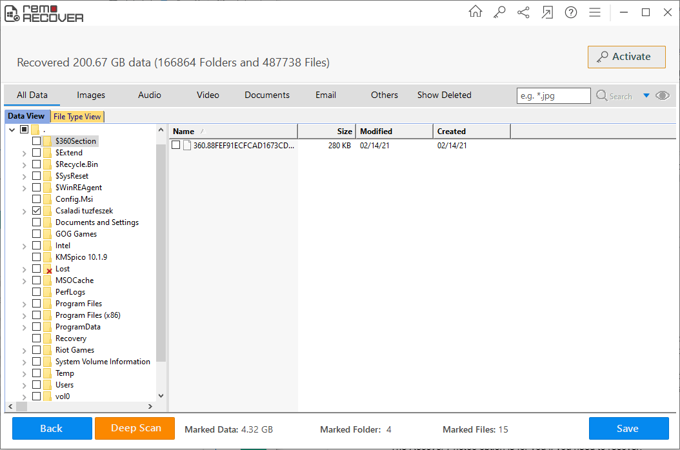This screenshot has width=680, height=450.
Task: Open the hamburger menu icon
Action: pos(595,12)
